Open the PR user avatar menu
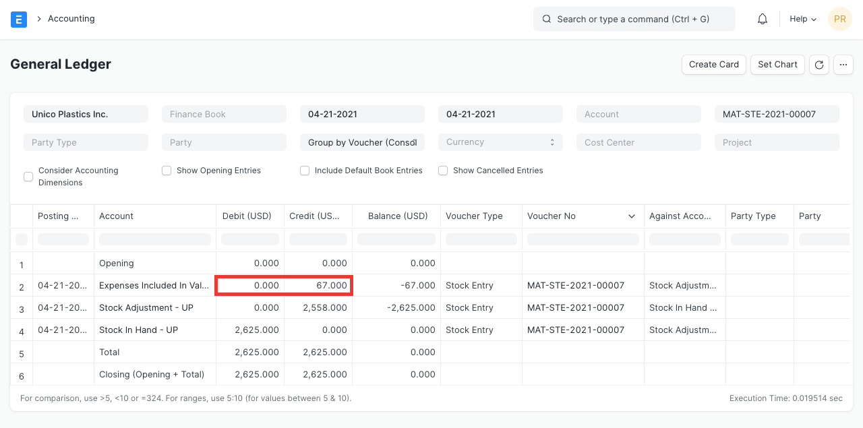The height and width of the screenshot is (428, 863). pos(839,19)
